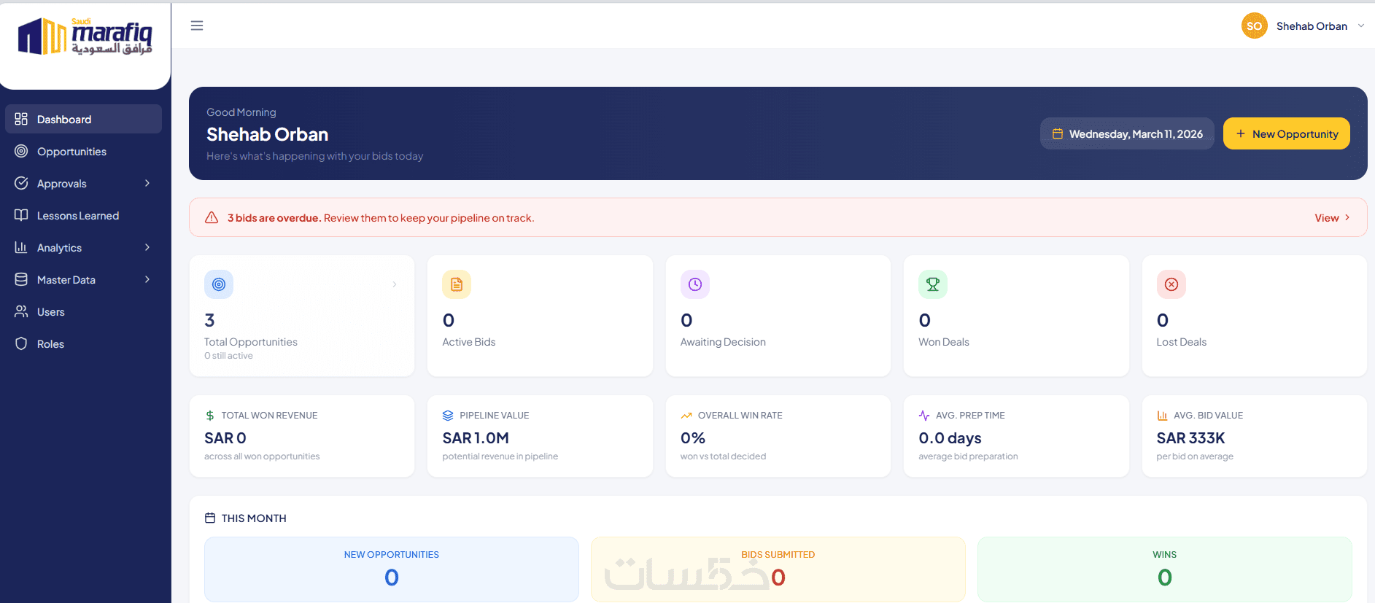The width and height of the screenshot is (1375, 603).
Task: Click the Avg. Bid Value chart icon
Action: pos(1162,416)
